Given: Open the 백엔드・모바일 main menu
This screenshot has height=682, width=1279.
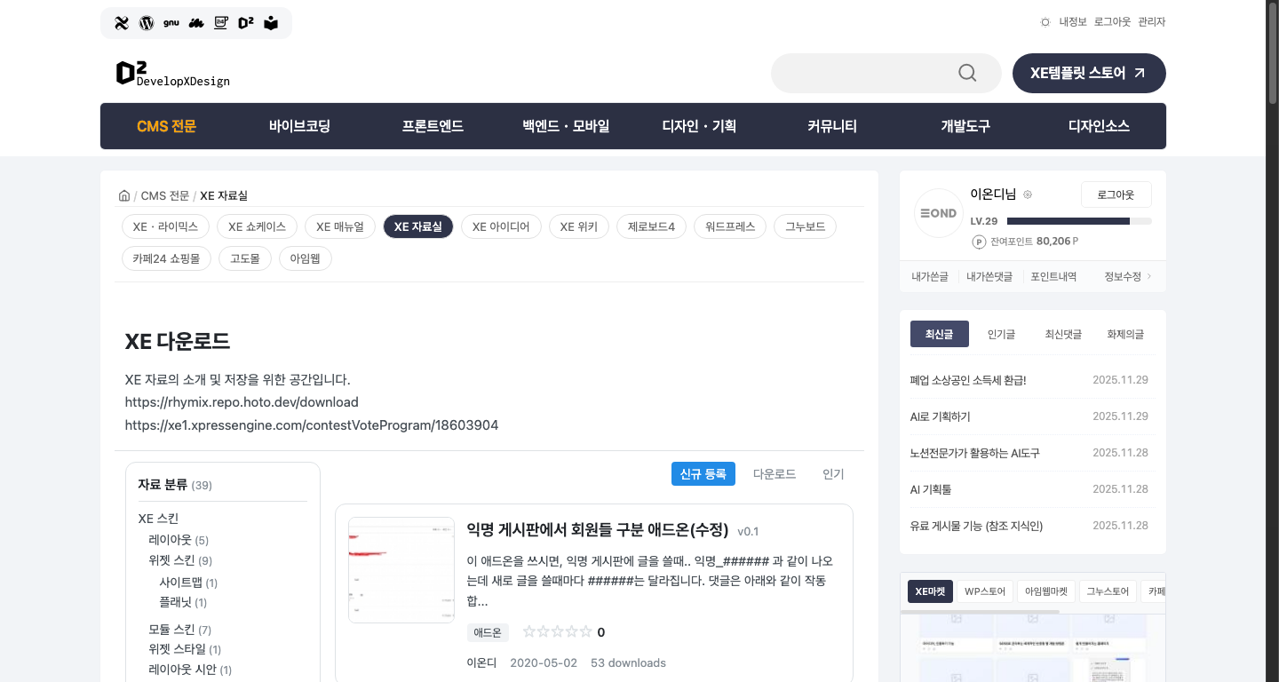Looking at the screenshot, I should pyautogui.click(x=566, y=126).
